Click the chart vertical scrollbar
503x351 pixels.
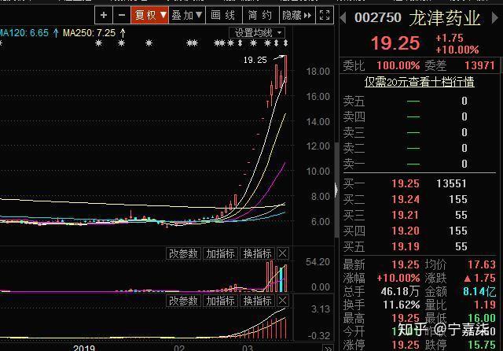pyautogui.click(x=336, y=190)
